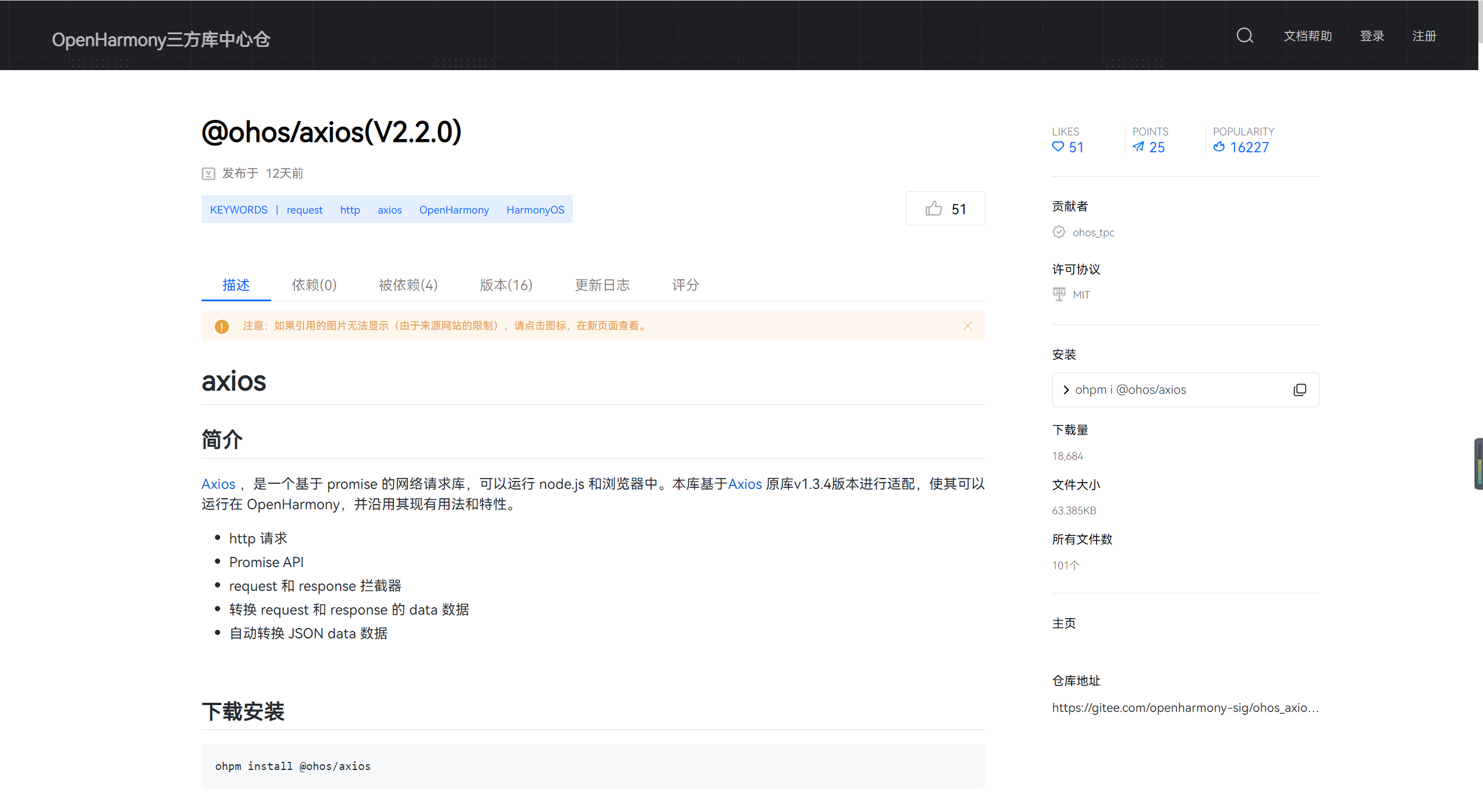Click the flame POPULARITY icon

click(1219, 147)
